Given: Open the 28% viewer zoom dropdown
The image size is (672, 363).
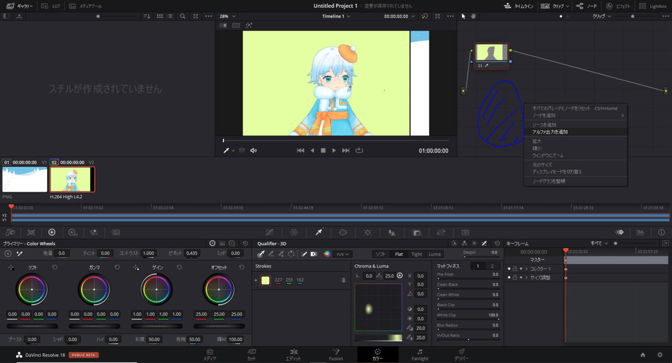Looking at the screenshot, I should [227, 16].
